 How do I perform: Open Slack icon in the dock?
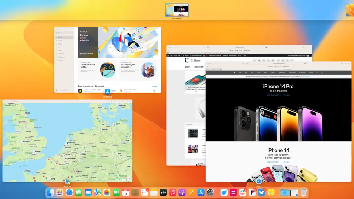coord(243,193)
